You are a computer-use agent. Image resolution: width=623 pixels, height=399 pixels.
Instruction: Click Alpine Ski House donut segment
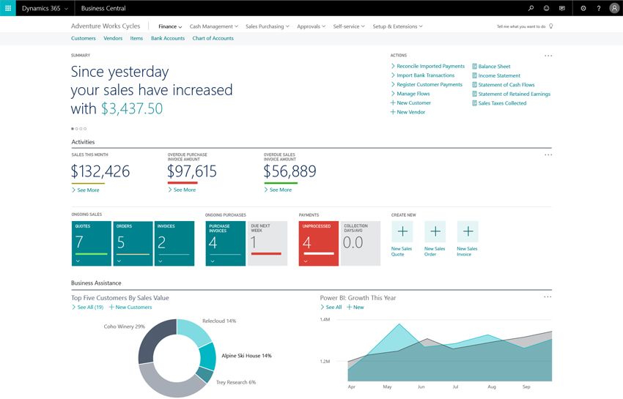(x=208, y=355)
